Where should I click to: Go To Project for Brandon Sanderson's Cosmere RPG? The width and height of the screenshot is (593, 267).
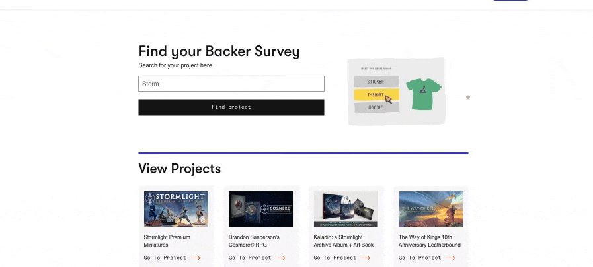click(257, 258)
